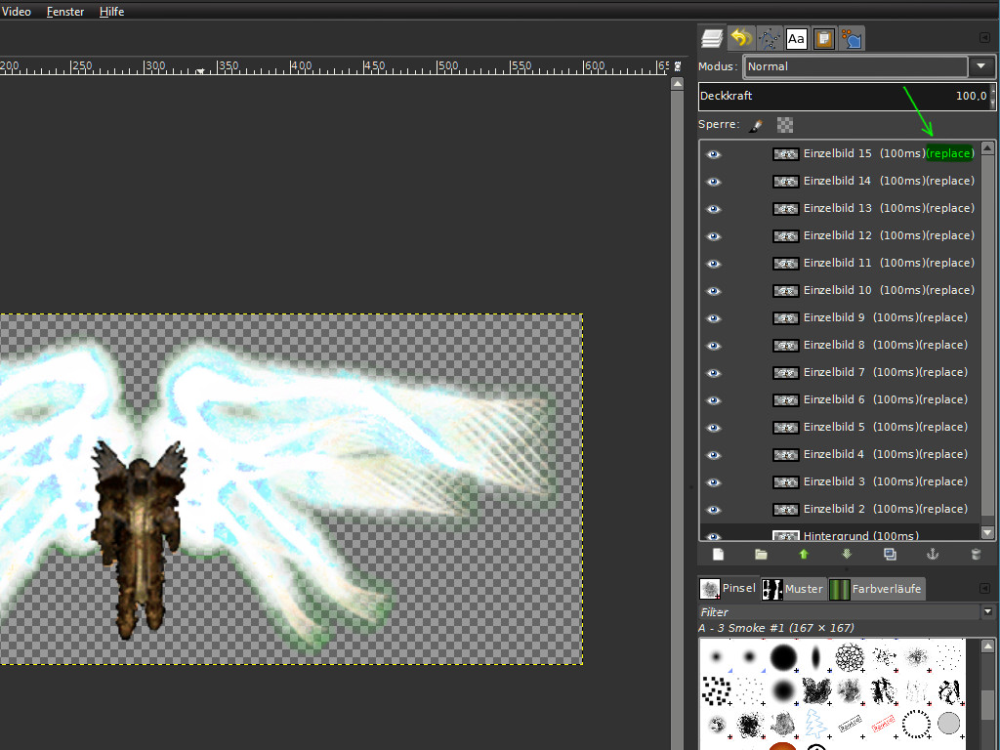Anchor the floating layer
1000x750 pixels.
point(932,554)
